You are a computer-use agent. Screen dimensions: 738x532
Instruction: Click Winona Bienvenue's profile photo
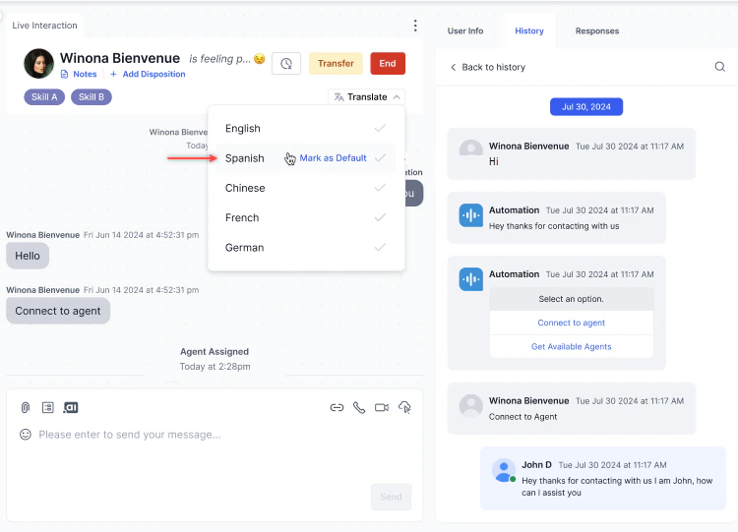click(x=38, y=64)
